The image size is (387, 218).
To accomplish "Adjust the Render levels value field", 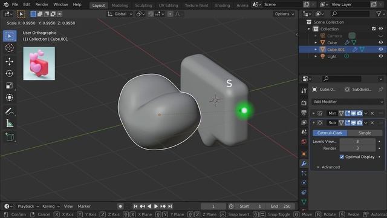I will (357, 148).
